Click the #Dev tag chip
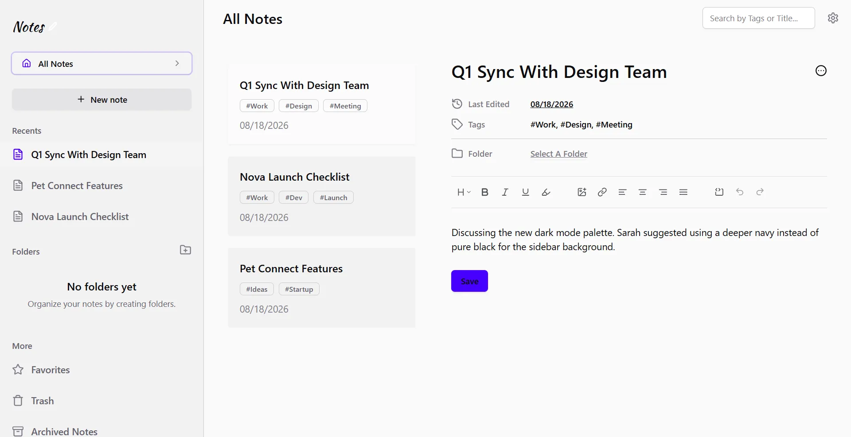Image resolution: width=851 pixels, height=437 pixels. tap(293, 197)
